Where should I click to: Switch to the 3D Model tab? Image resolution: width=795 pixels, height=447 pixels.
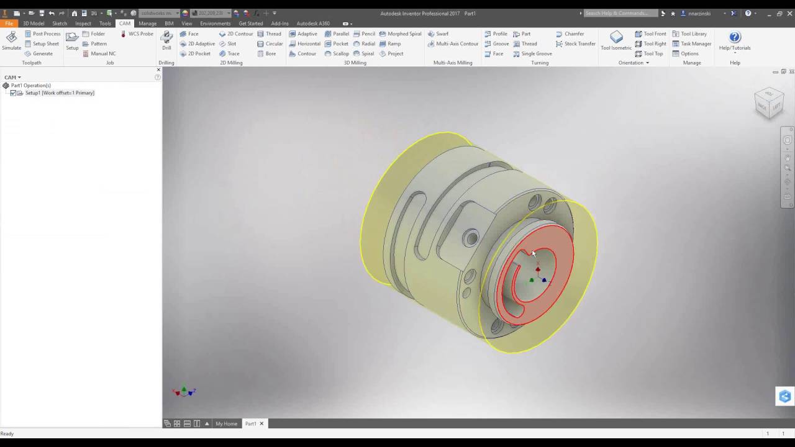[x=34, y=24]
